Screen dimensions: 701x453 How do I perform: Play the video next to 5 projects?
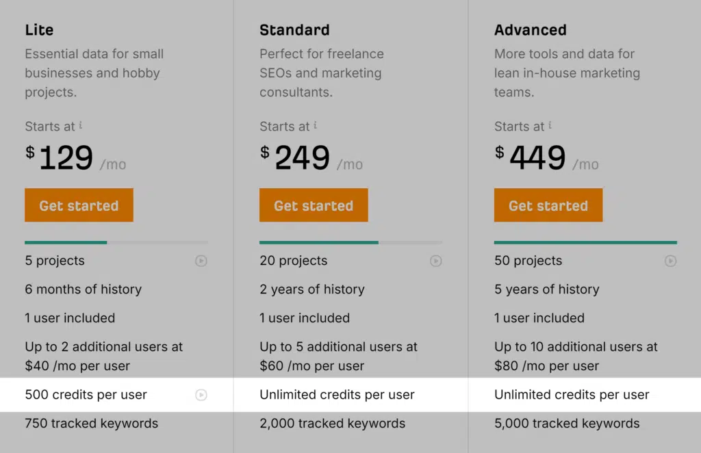pyautogui.click(x=201, y=261)
